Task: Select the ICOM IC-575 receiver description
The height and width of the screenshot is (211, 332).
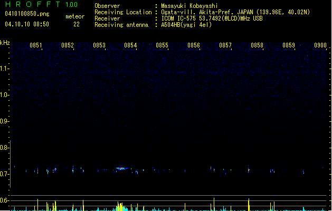Action: [x=212, y=18]
